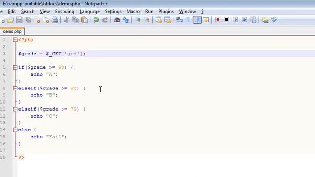Click line number 18 in the margin
The width and height of the screenshot is (315, 177).
[3, 157]
